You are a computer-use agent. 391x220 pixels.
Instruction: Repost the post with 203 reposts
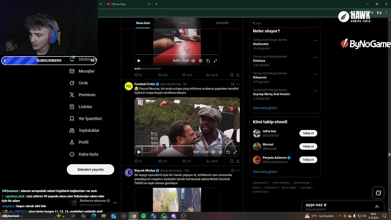tap(163, 75)
